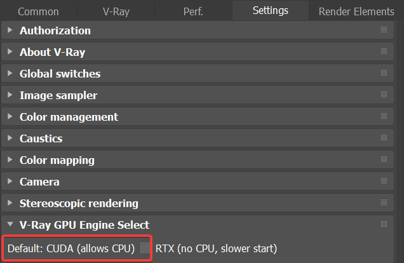Collapse the V-Ray GPU Engine Select rollout
The height and width of the screenshot is (263, 404).
pos(10,225)
